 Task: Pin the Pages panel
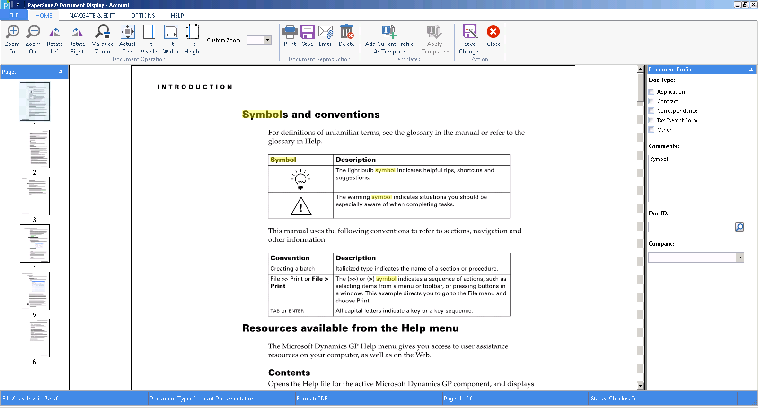coord(61,72)
